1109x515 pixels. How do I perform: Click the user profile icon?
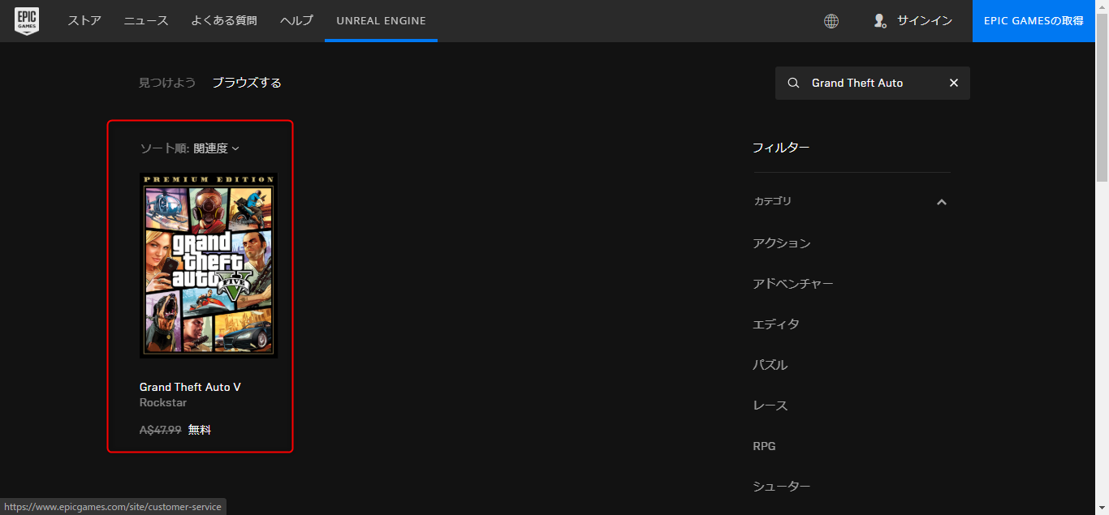879,21
